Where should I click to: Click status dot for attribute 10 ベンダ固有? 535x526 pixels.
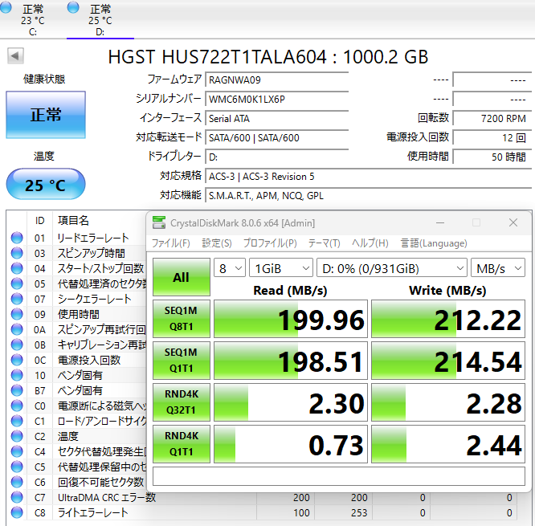[x=17, y=375]
